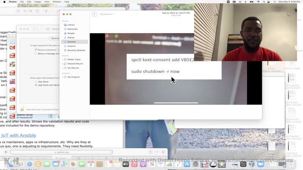Click the General tab in Security window
The image size is (303, 170).
click(54, 38)
